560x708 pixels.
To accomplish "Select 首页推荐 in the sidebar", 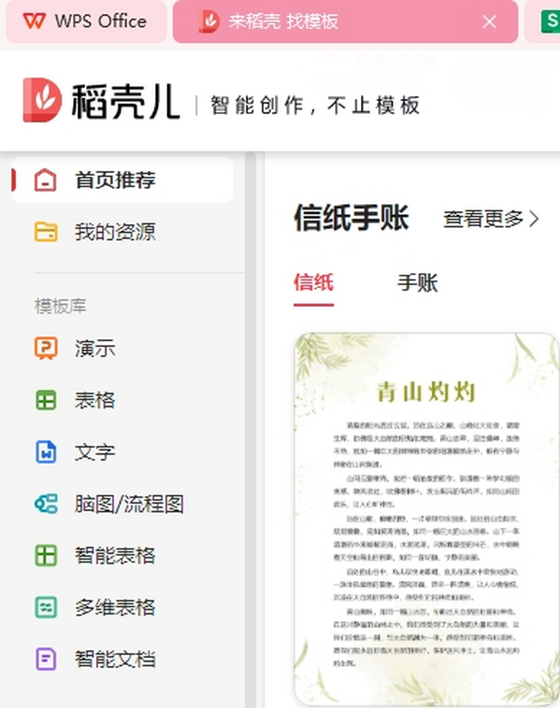I will pos(116,180).
